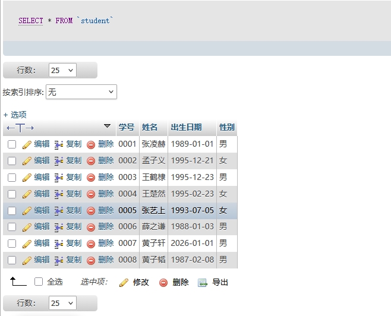This screenshot has height=316, width=391.
Task: Enable the select-all checkbox below the table
Action: (39, 282)
